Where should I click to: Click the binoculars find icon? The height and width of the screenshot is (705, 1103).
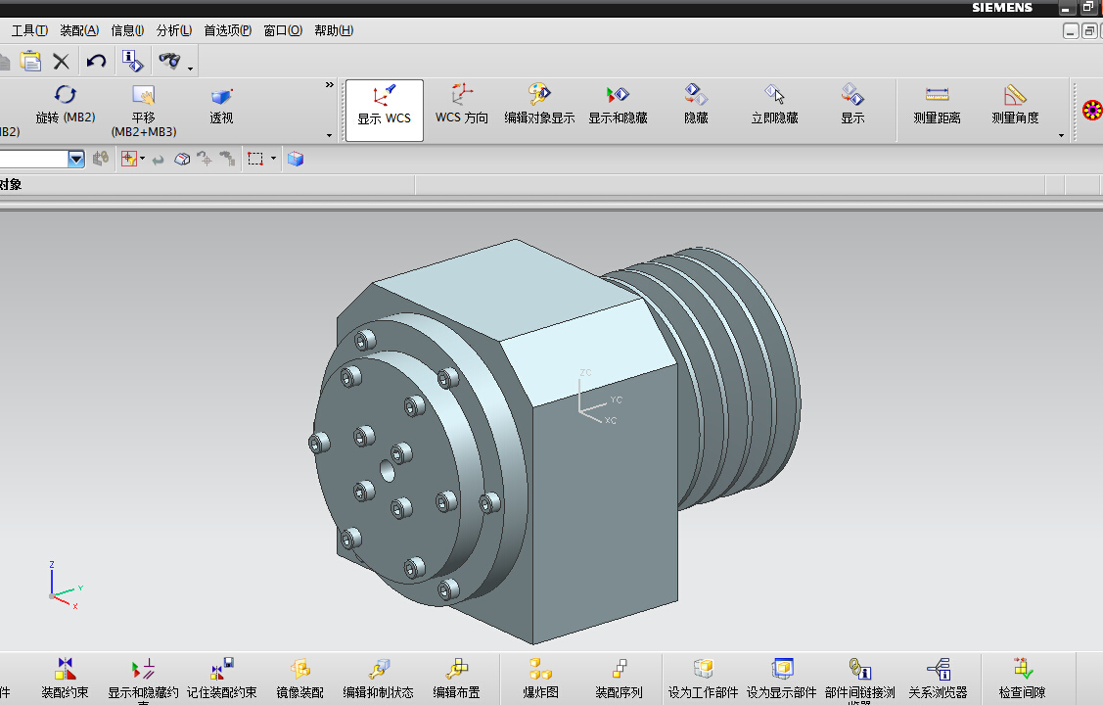coord(168,61)
